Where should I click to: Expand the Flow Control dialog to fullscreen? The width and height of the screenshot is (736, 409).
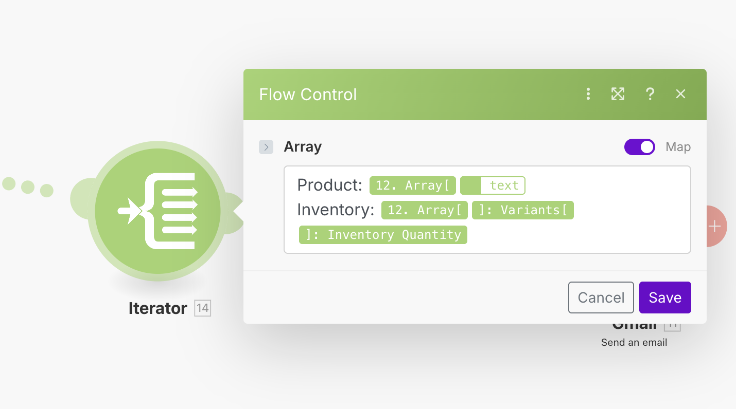pyautogui.click(x=618, y=94)
